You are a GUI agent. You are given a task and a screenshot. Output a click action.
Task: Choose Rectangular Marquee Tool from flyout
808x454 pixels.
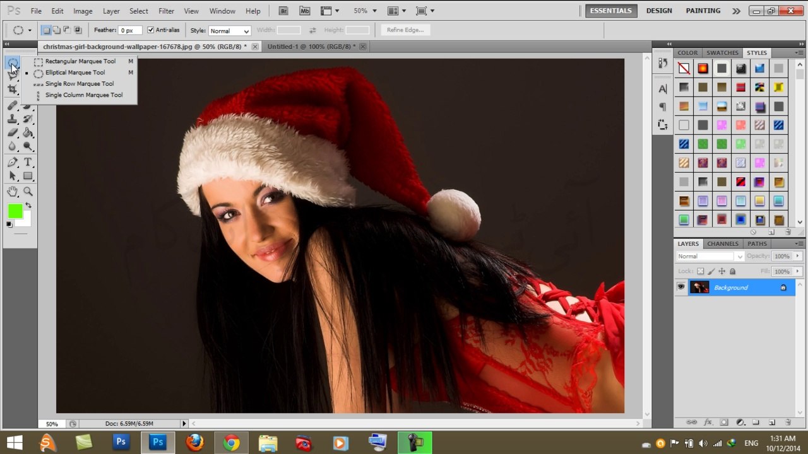tap(79, 61)
